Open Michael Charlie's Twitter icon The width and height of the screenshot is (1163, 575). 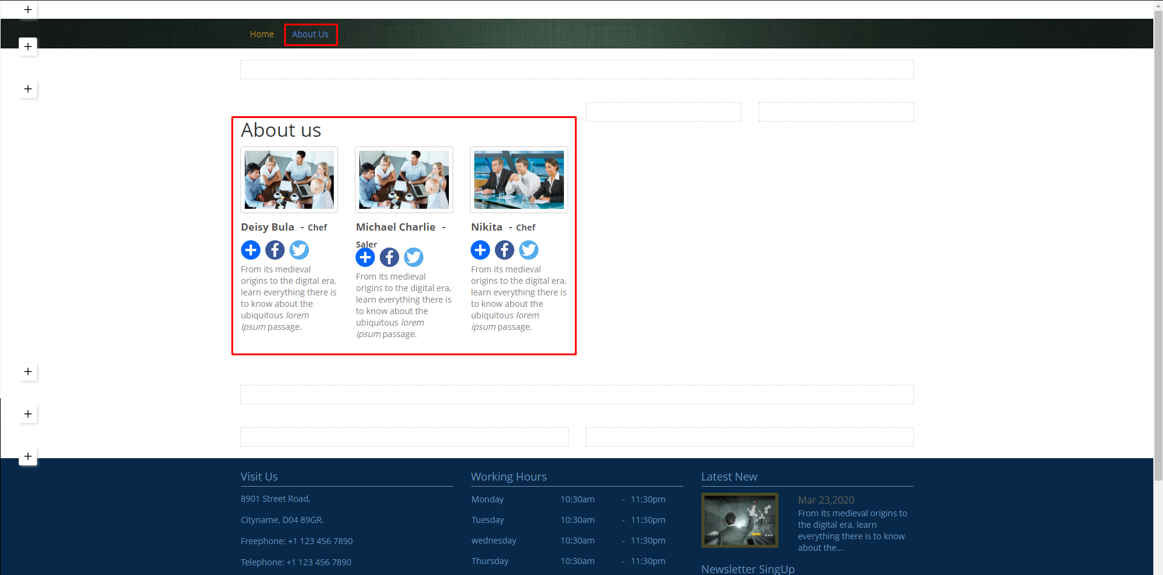pos(414,257)
